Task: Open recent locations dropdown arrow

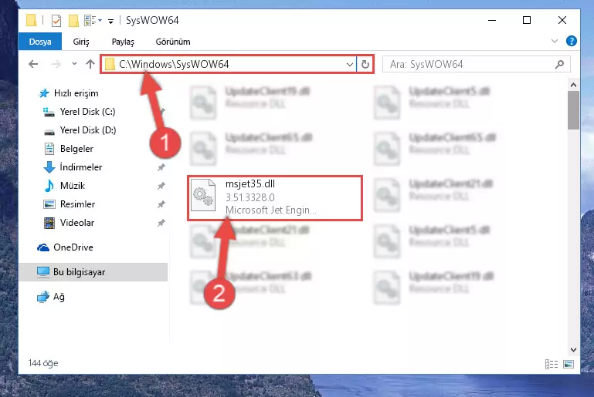Action: (74, 64)
